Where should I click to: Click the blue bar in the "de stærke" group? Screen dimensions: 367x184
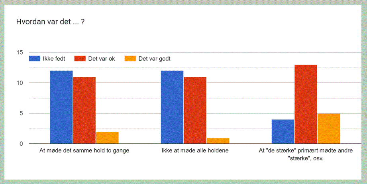[283, 131]
